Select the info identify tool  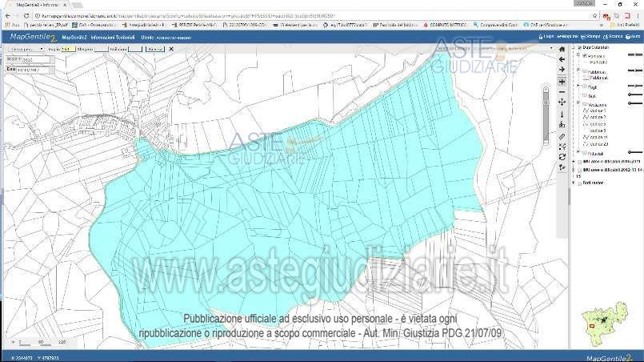point(562,114)
